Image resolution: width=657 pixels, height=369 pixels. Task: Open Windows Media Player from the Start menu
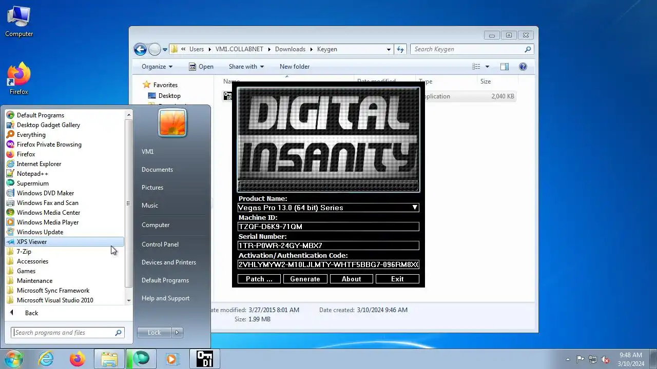click(x=65, y=222)
